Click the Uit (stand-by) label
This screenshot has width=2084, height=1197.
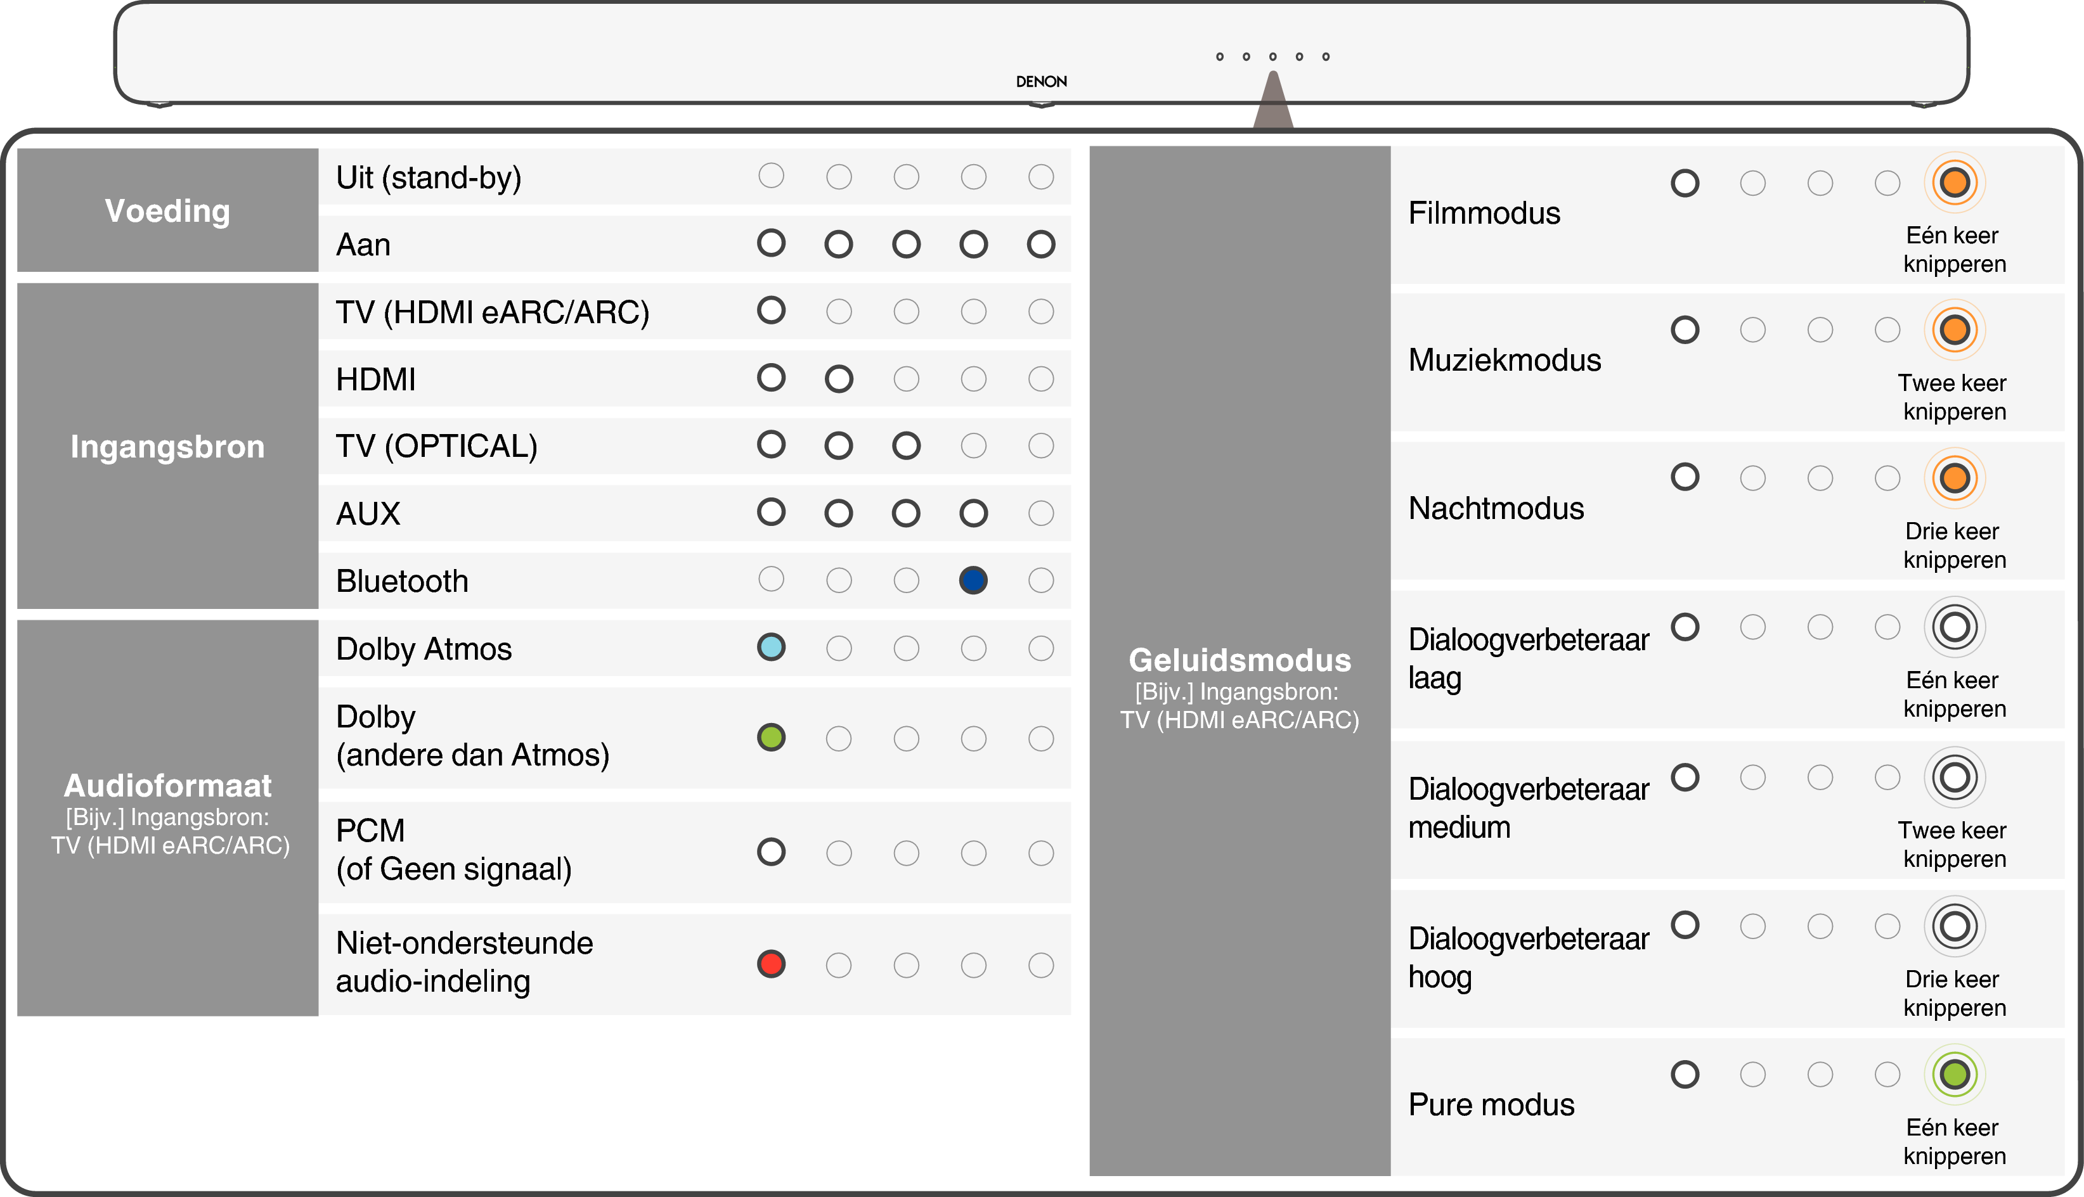coord(429,177)
